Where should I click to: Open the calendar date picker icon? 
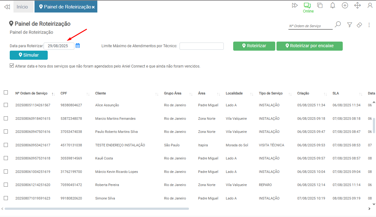tap(78, 46)
